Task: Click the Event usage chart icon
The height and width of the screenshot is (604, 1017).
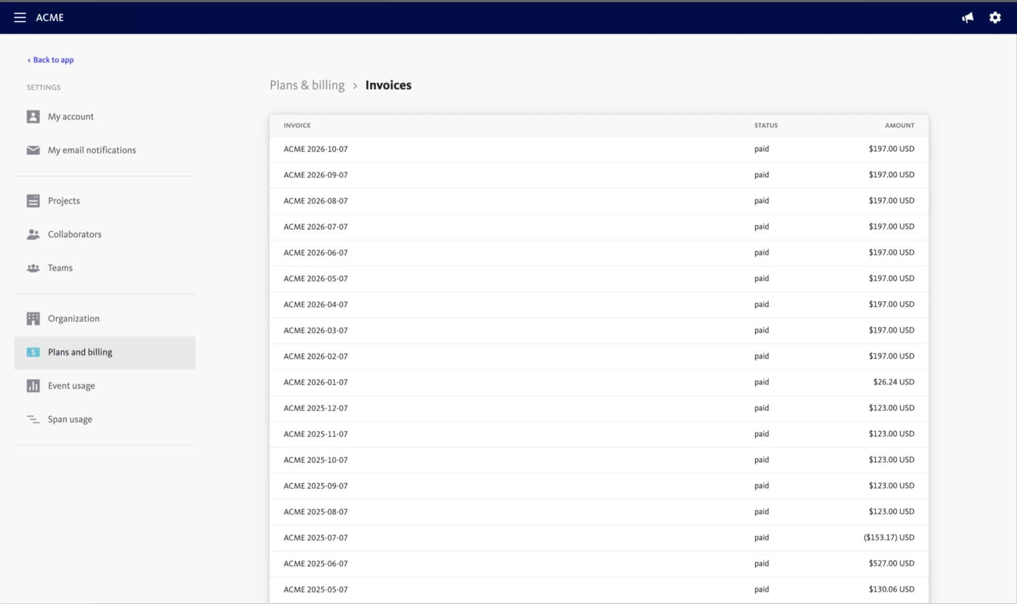Action: pos(33,386)
